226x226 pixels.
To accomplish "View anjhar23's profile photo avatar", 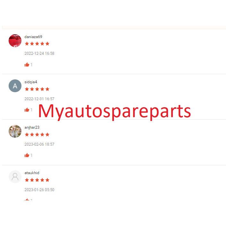I will [x=15, y=131].
